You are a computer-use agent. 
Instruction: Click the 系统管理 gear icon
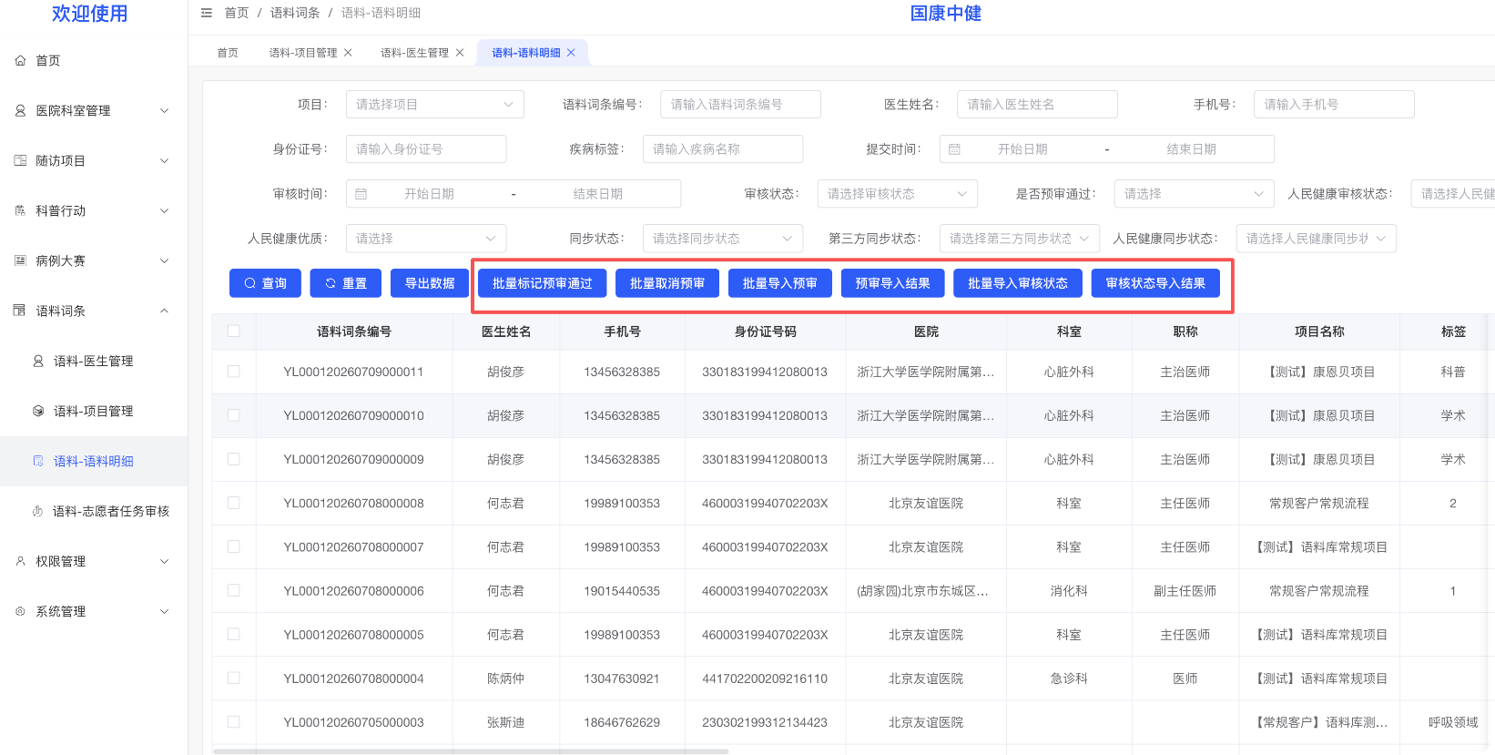point(20,611)
